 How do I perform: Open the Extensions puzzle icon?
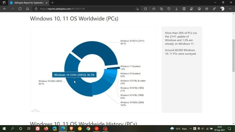click(145, 9)
